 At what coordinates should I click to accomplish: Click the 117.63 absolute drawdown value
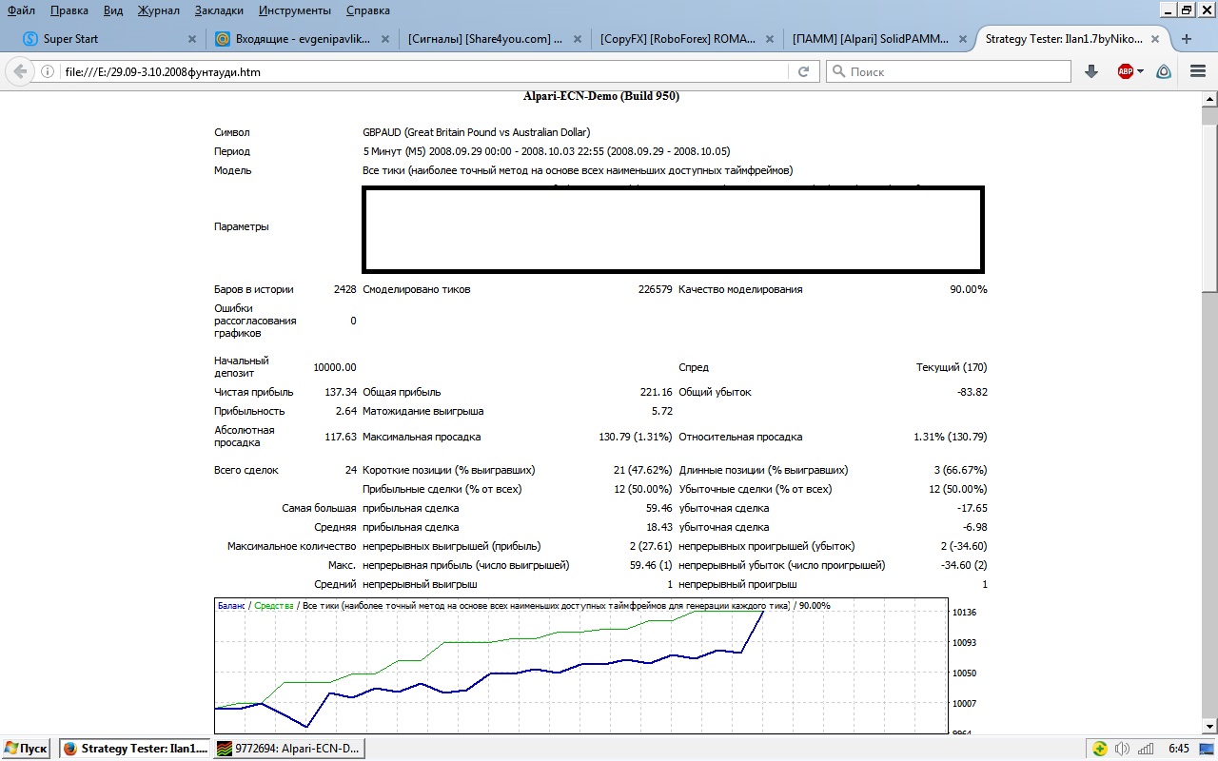coord(341,437)
